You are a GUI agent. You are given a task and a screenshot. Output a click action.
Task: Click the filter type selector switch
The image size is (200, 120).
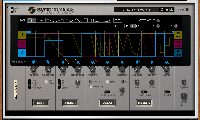click(x=59, y=84)
